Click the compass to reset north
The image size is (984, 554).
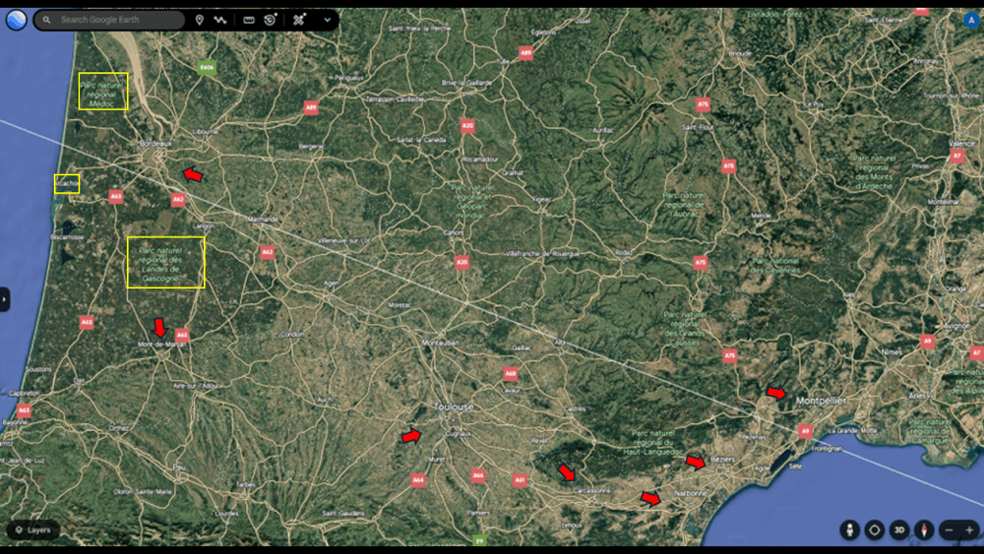click(924, 530)
